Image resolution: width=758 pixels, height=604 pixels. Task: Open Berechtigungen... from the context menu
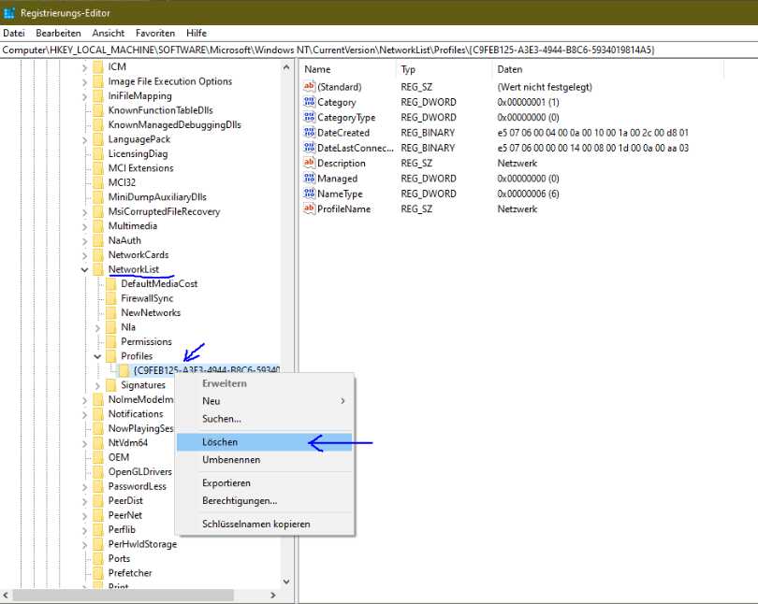point(265,500)
